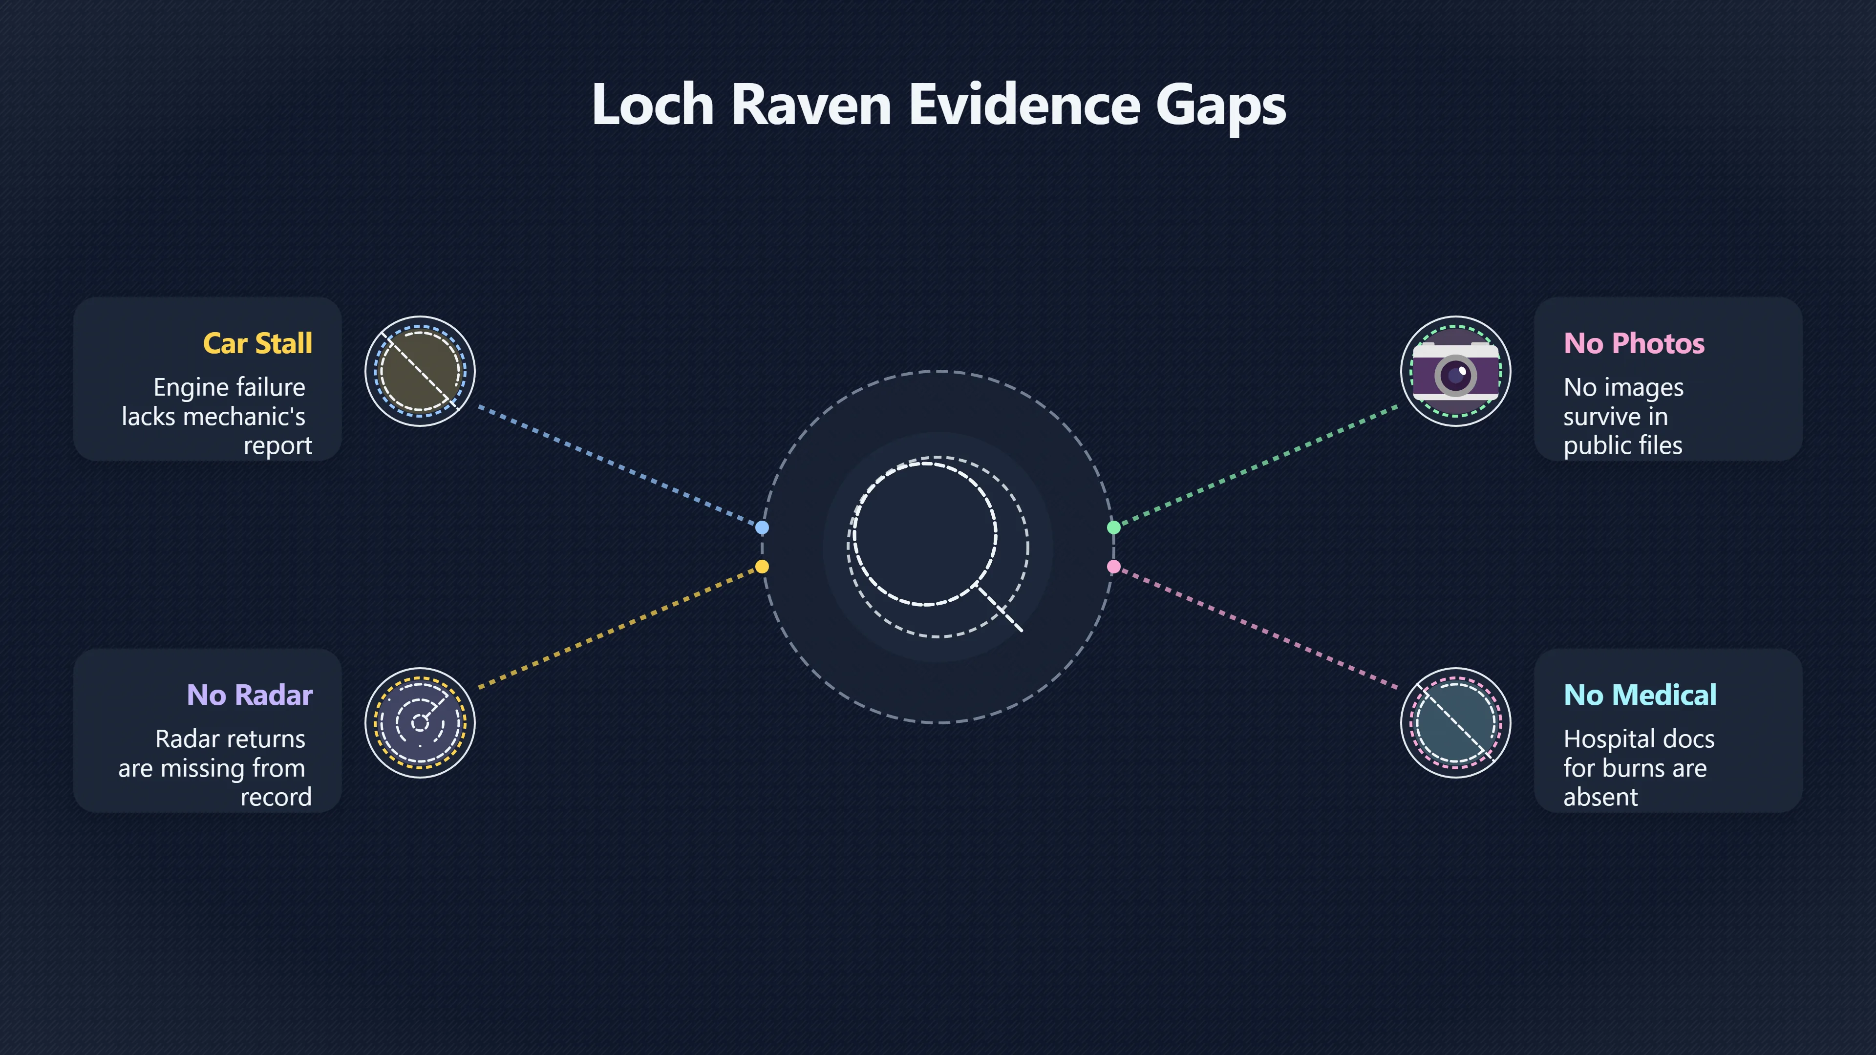Click the blue connector dot
This screenshot has height=1055, width=1876.
coord(762,527)
